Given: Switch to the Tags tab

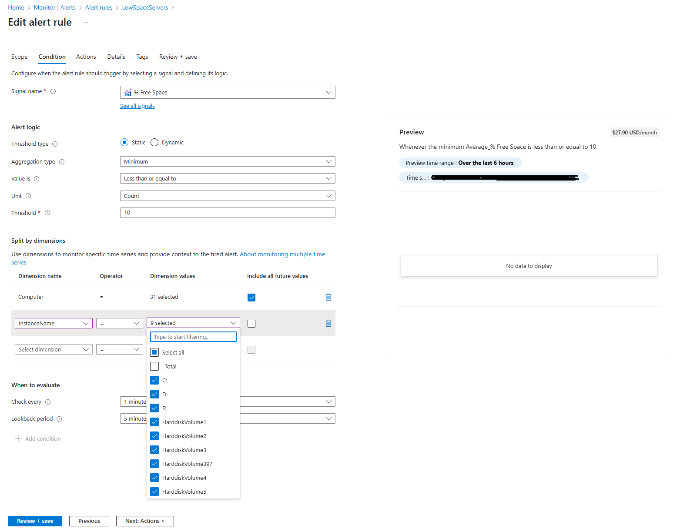Looking at the screenshot, I should (142, 57).
